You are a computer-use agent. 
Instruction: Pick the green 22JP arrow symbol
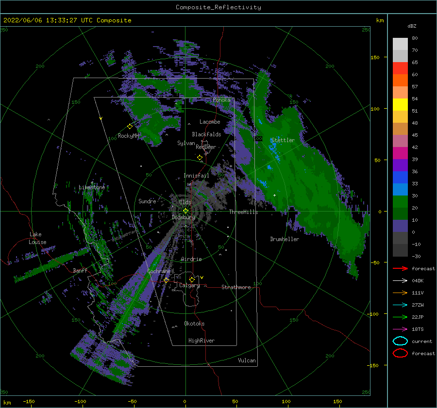click(400, 317)
